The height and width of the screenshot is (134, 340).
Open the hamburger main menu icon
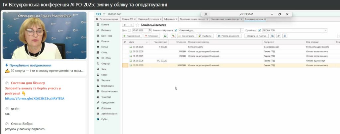(104, 14)
